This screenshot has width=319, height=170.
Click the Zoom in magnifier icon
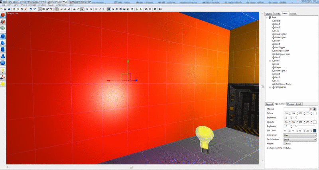[x=87, y=9]
